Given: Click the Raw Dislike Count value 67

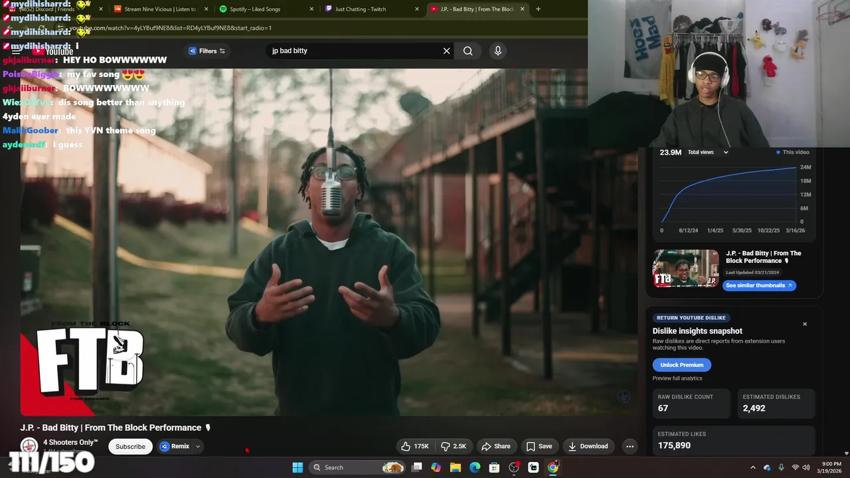Looking at the screenshot, I should pyautogui.click(x=663, y=408).
